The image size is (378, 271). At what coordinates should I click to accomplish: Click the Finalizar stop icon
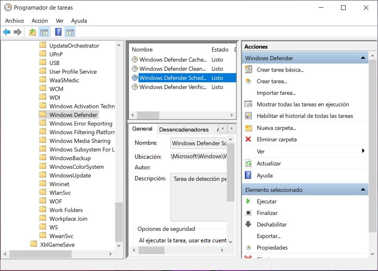248,213
